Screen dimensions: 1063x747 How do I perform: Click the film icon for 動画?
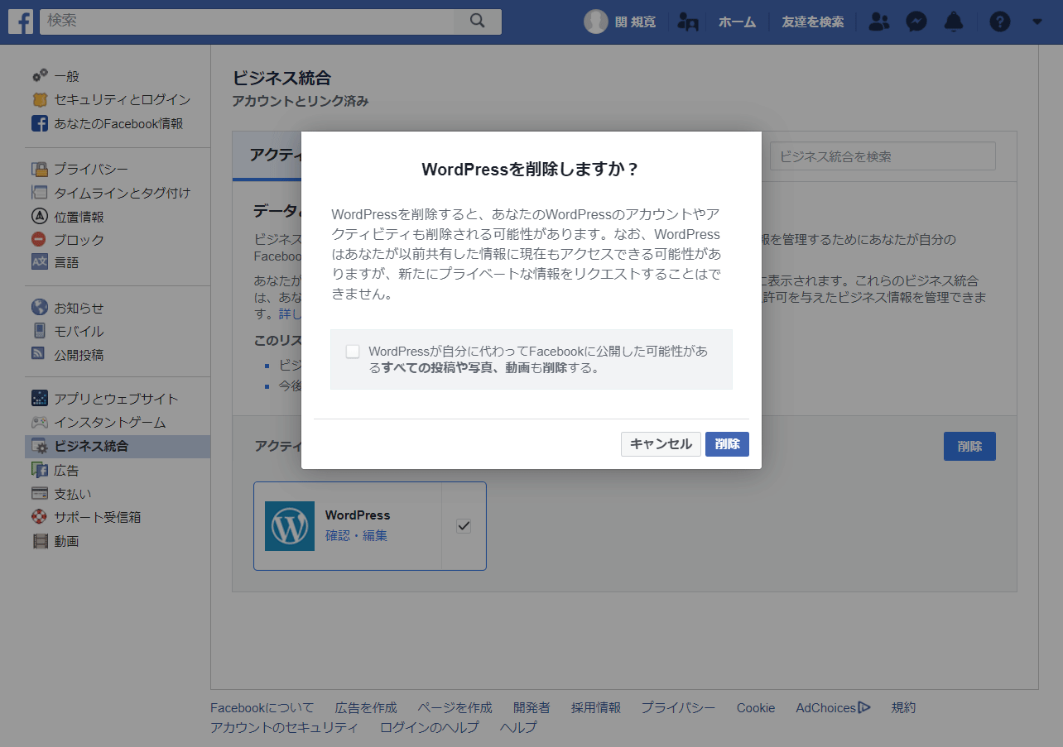coord(40,541)
